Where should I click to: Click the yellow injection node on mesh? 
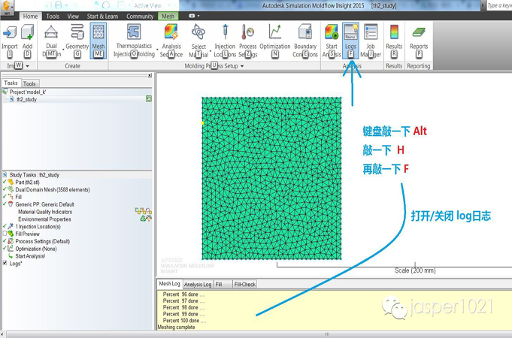(x=202, y=123)
